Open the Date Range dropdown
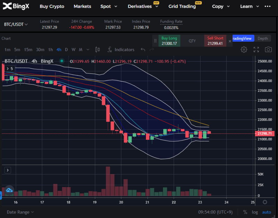The width and height of the screenshot is (278, 218). 20,212
